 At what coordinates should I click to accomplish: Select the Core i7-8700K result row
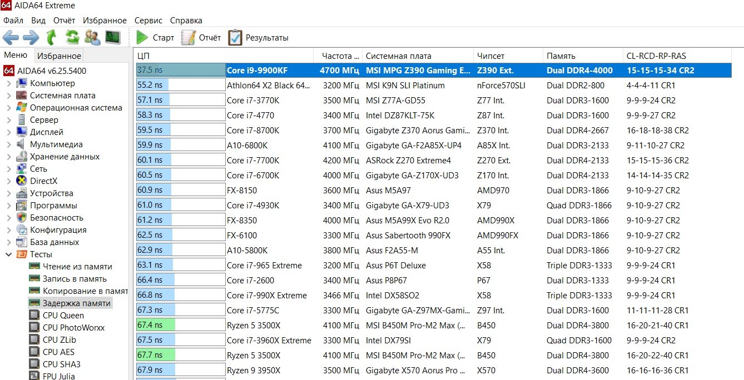[x=434, y=131]
